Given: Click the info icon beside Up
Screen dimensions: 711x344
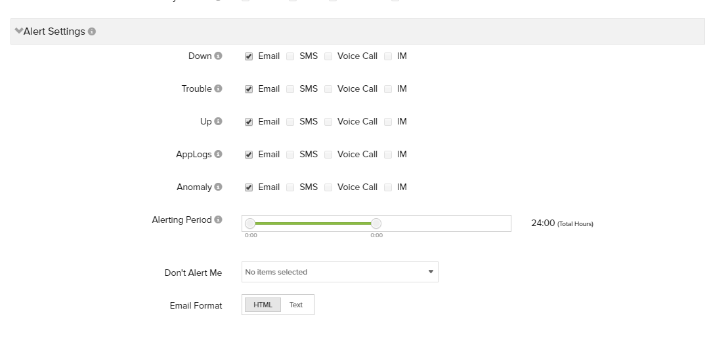Looking at the screenshot, I should [x=218, y=121].
